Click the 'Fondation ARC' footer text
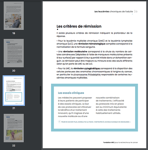This screenshot has height=150, width=148. [109, 142]
